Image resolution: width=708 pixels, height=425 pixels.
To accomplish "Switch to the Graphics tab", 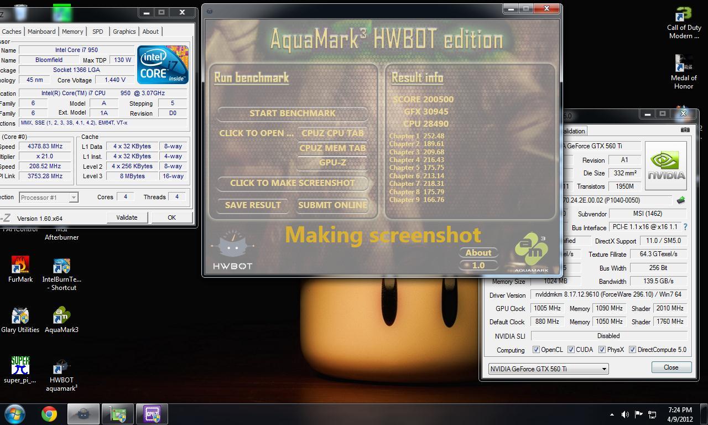I will click(x=124, y=32).
